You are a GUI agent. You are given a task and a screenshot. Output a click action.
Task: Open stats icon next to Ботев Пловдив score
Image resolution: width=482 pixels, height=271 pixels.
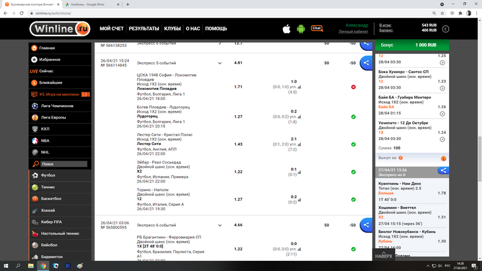299,117
